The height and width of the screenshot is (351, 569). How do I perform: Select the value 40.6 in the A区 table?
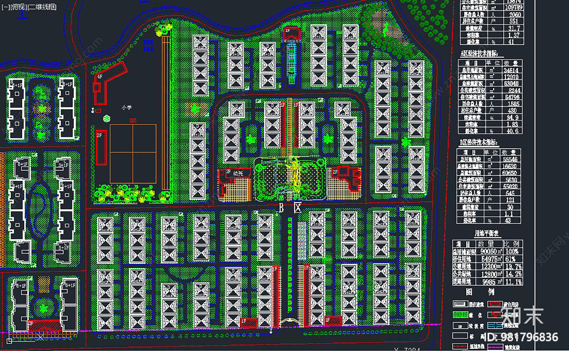pos(512,131)
